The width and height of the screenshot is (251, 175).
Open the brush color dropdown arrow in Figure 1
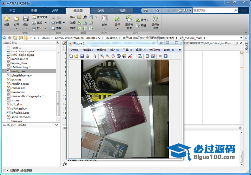point(134,56)
